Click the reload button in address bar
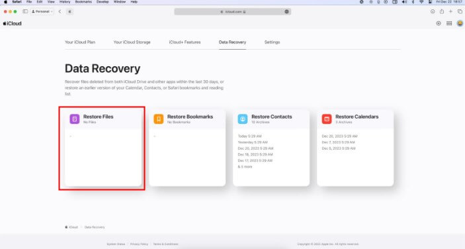The height and width of the screenshot is (249, 465). 286,11
